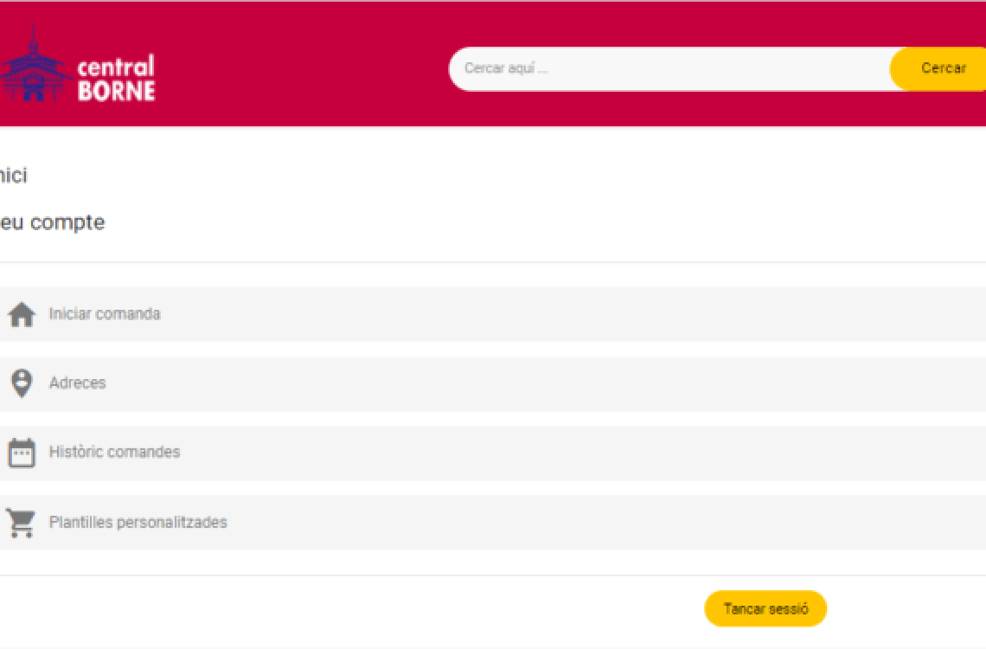Click the Inici breadcrumb link

(x=13, y=176)
